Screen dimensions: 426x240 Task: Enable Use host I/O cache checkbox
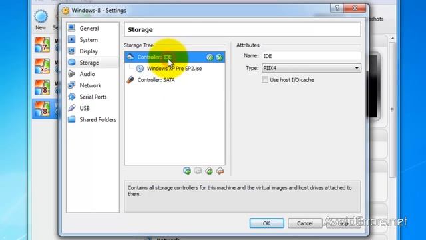coord(265,80)
